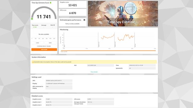The height and width of the screenshot is (108, 193).
Task: Click the detailed CPU score value field
Action: (x=100, y=99)
